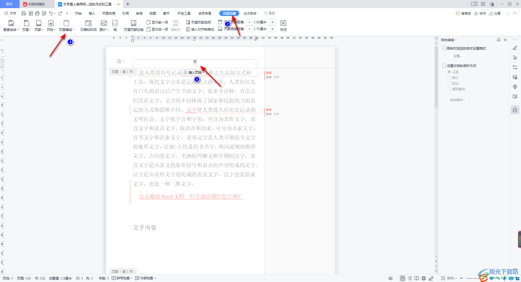Click the eye protection mode icon in status bar
The image size is (521, 282).
(390, 278)
